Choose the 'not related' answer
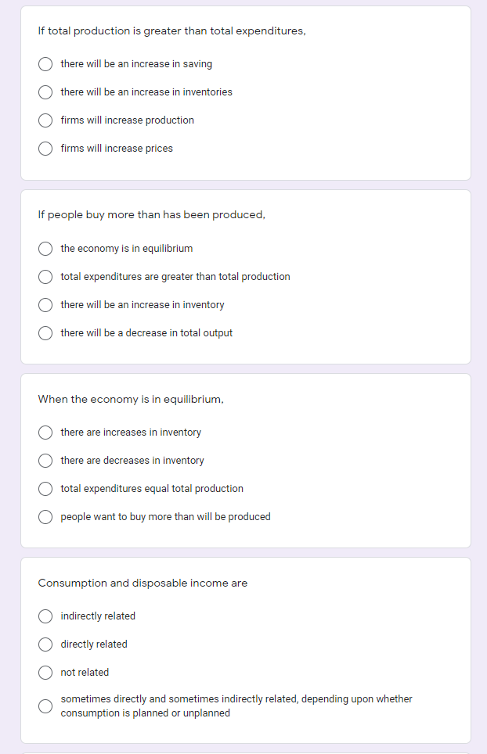 (x=45, y=672)
